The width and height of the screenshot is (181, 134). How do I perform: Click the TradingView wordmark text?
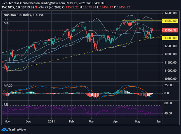tap(17, 129)
